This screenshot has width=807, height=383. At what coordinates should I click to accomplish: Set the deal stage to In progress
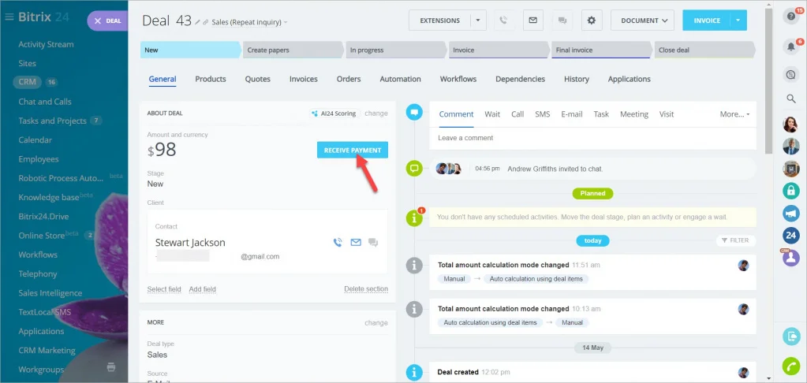click(x=396, y=50)
